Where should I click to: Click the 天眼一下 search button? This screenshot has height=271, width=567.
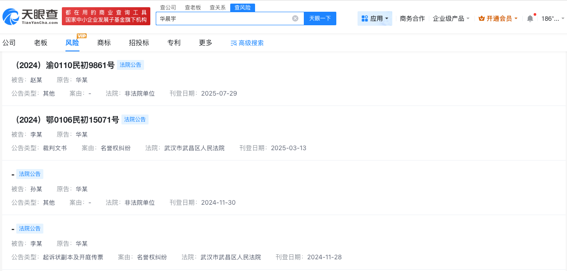[x=320, y=18]
